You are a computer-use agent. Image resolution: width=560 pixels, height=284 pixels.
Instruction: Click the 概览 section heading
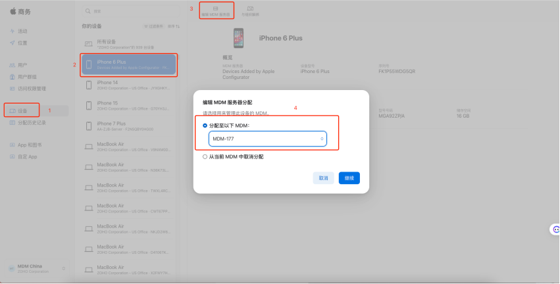coord(228,57)
